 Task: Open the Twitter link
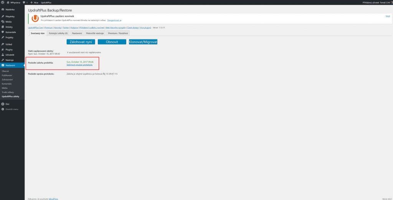tap(66, 28)
